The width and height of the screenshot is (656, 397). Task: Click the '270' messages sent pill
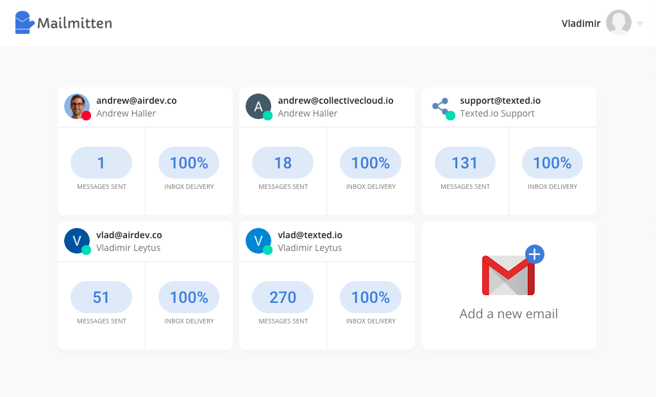point(283,297)
